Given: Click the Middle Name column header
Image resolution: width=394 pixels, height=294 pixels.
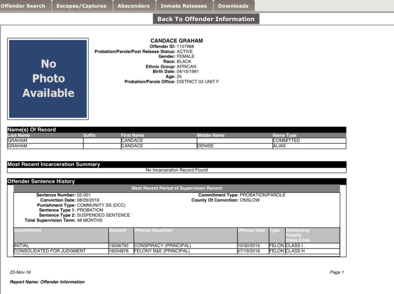Looking at the screenshot, I should coord(210,135).
